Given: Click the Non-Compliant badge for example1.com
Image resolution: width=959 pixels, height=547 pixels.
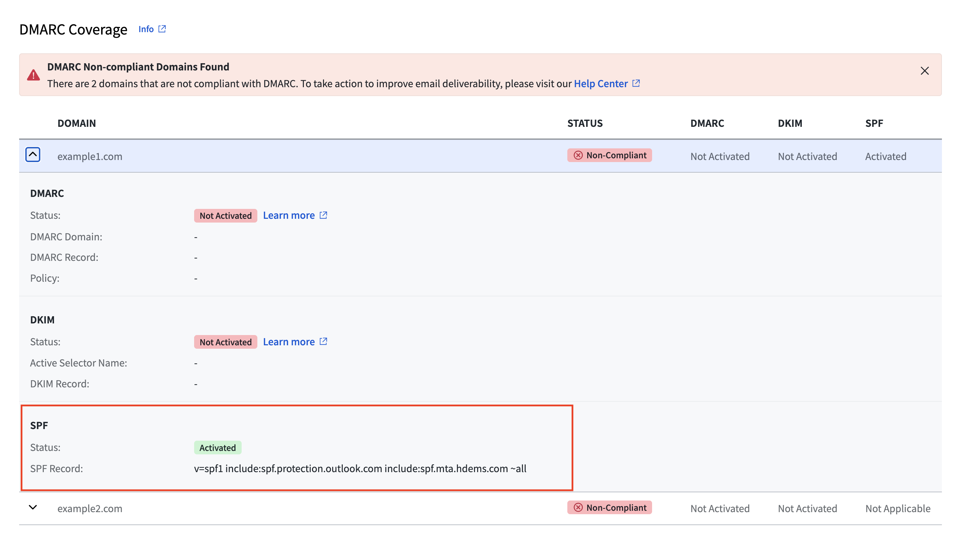Looking at the screenshot, I should click(609, 155).
